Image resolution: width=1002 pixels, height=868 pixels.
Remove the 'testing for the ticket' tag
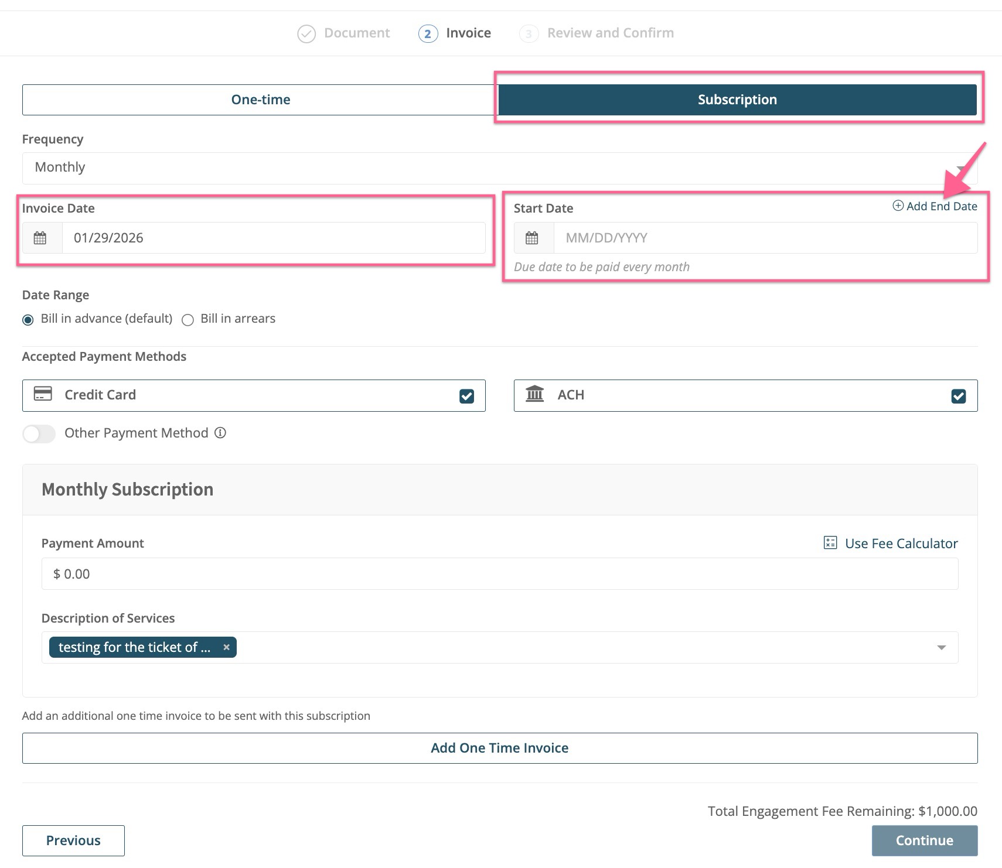click(226, 647)
